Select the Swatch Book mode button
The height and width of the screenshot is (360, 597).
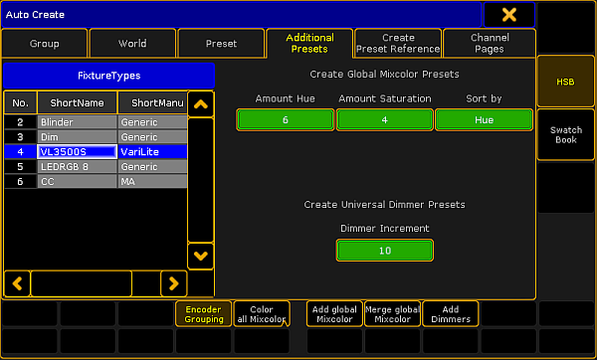click(566, 134)
